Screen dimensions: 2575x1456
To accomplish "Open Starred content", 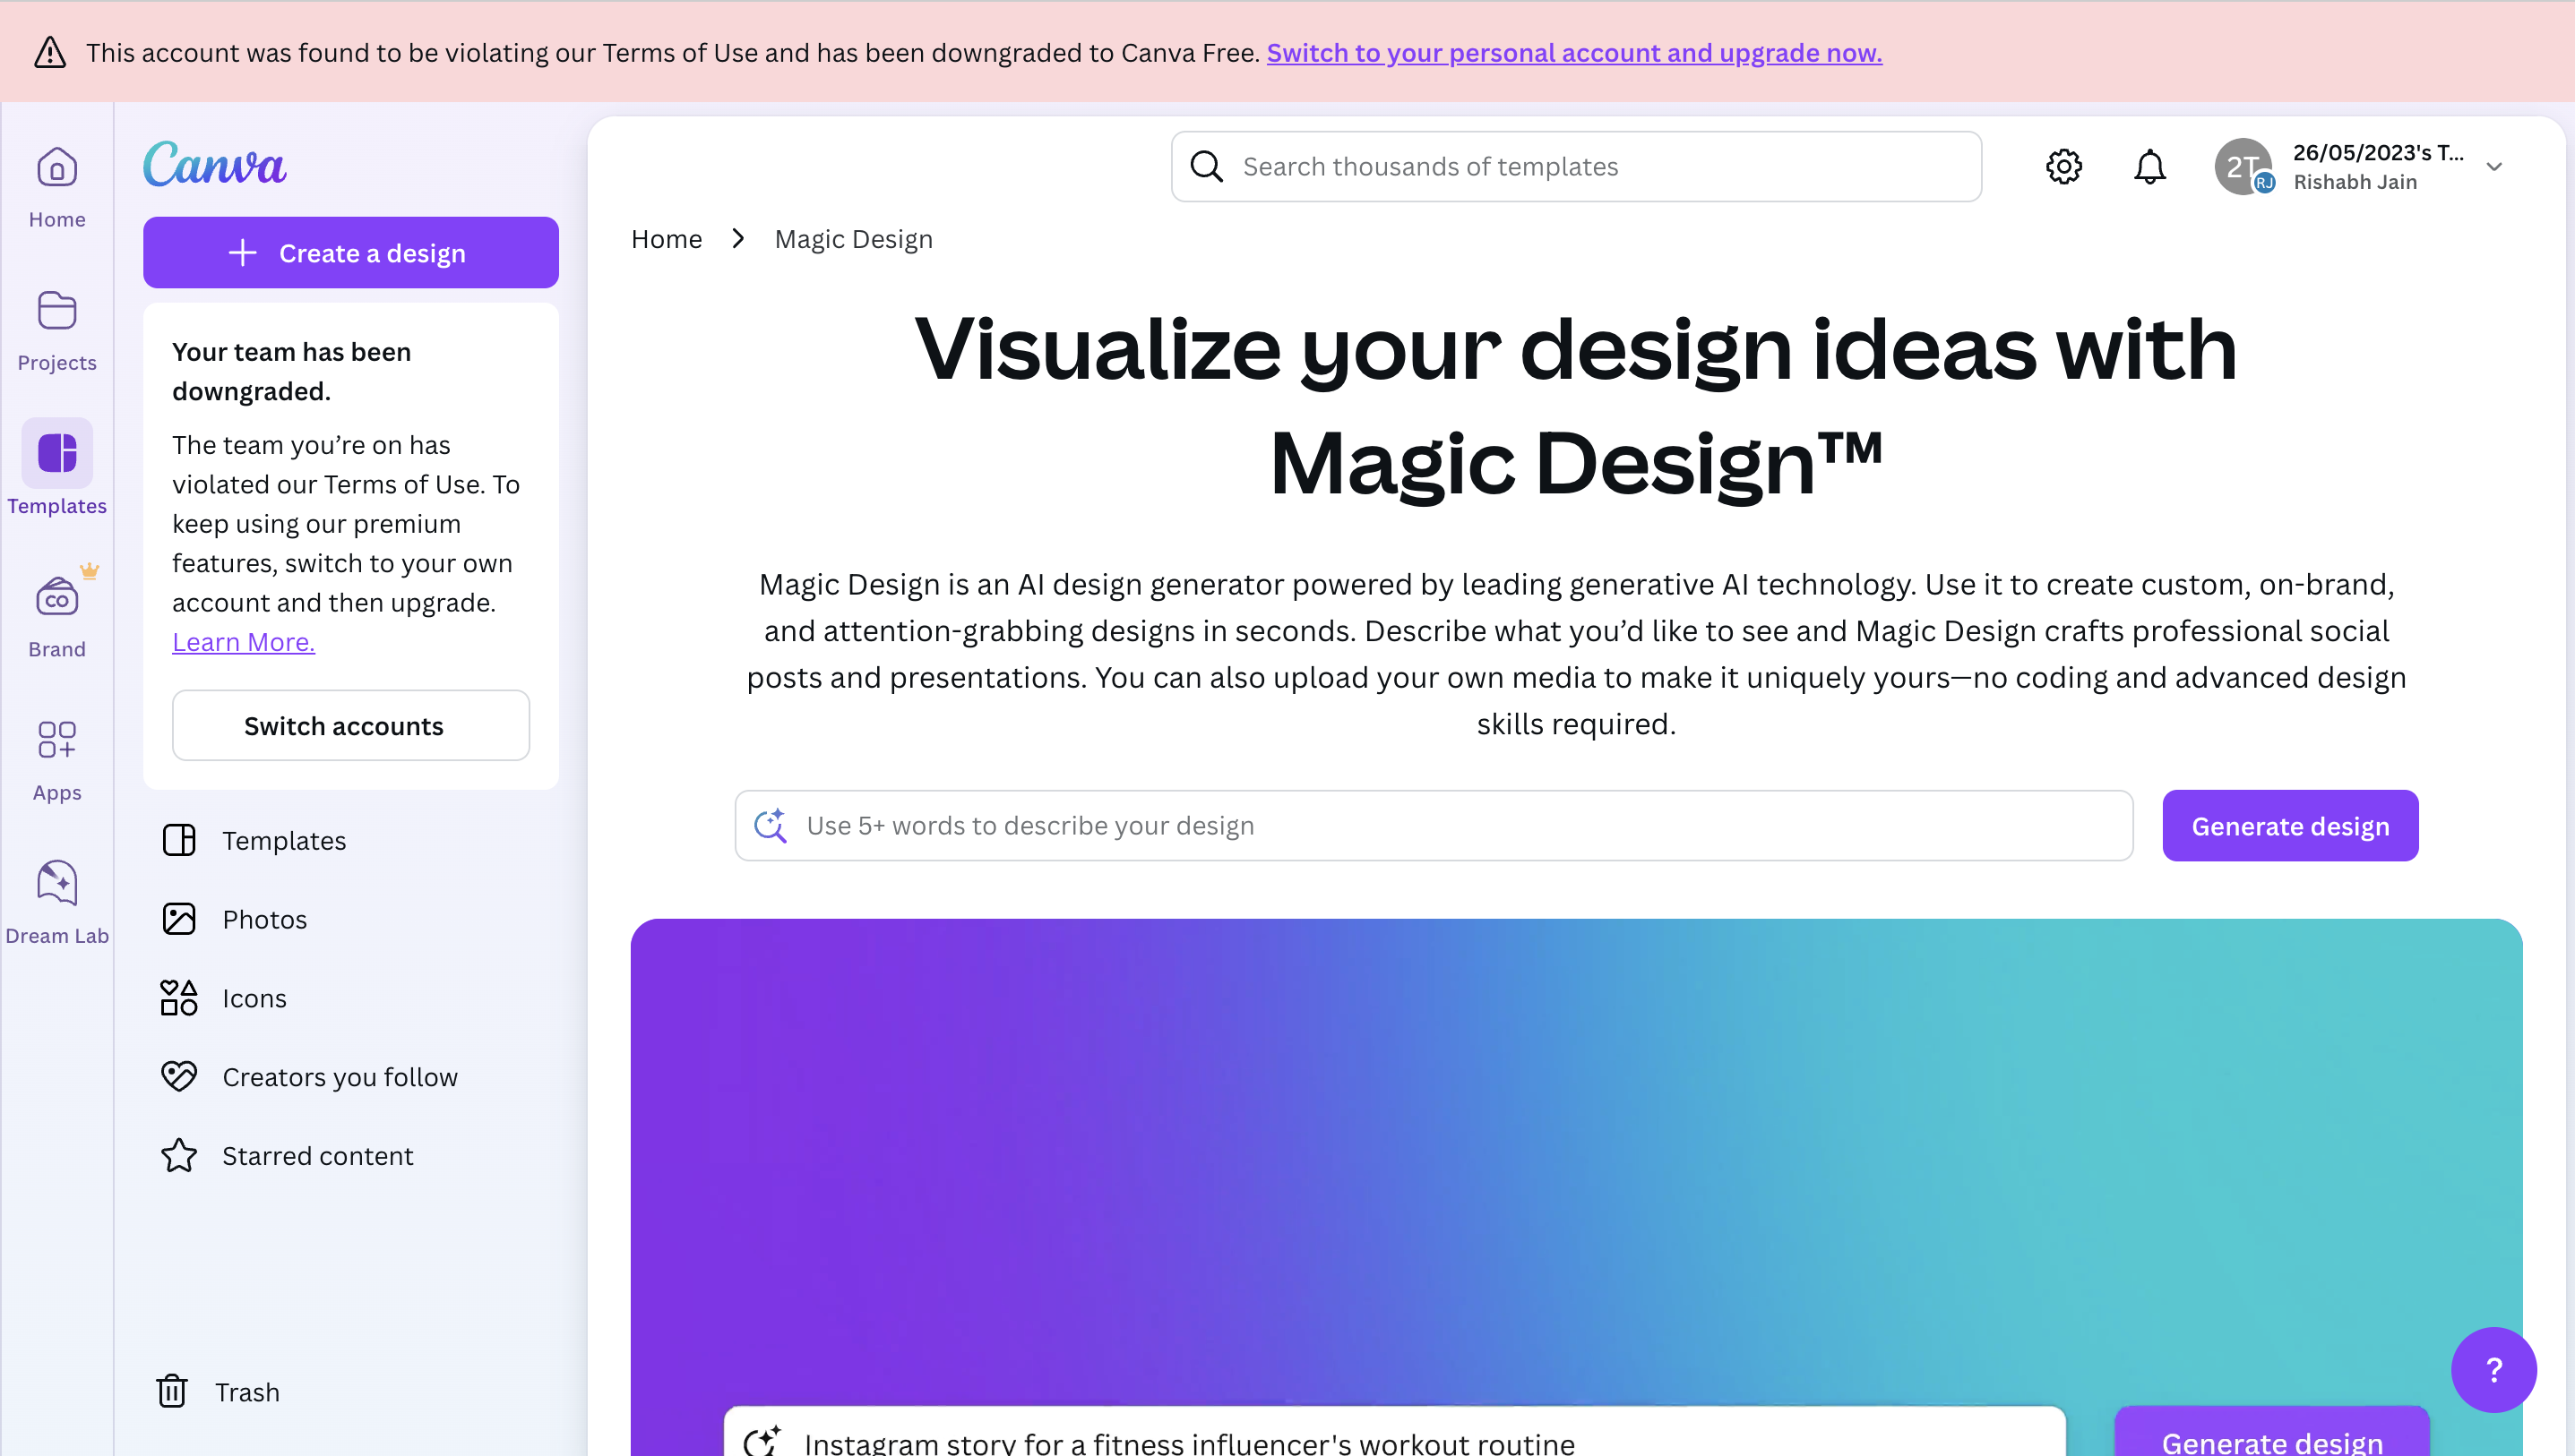I will click(350, 1155).
